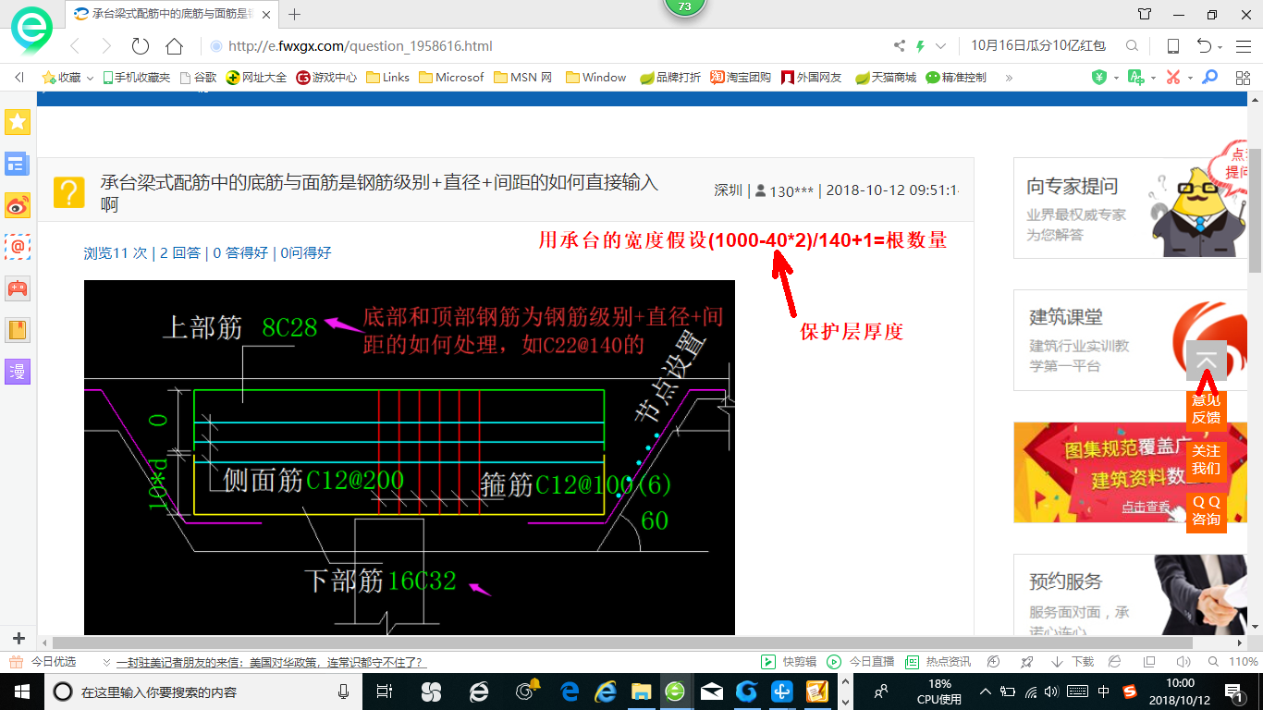Expand the address bar dropdown chevron

pos(940,46)
